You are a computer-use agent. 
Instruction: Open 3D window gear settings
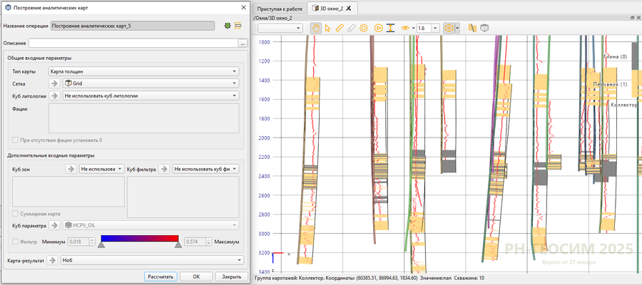coord(364,28)
